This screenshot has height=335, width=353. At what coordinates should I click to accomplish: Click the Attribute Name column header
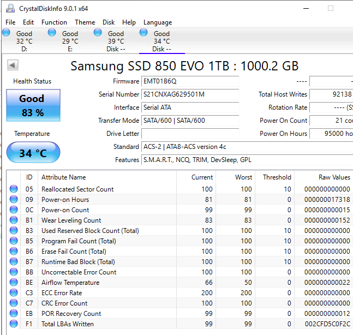[x=64, y=177]
